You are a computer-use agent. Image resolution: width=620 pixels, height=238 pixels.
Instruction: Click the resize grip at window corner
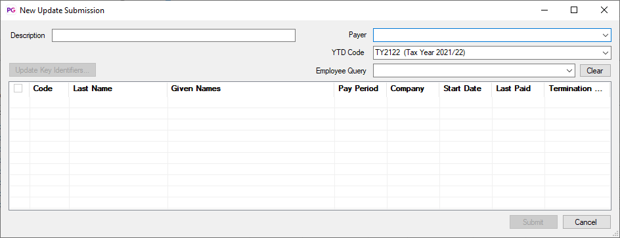click(x=615, y=233)
